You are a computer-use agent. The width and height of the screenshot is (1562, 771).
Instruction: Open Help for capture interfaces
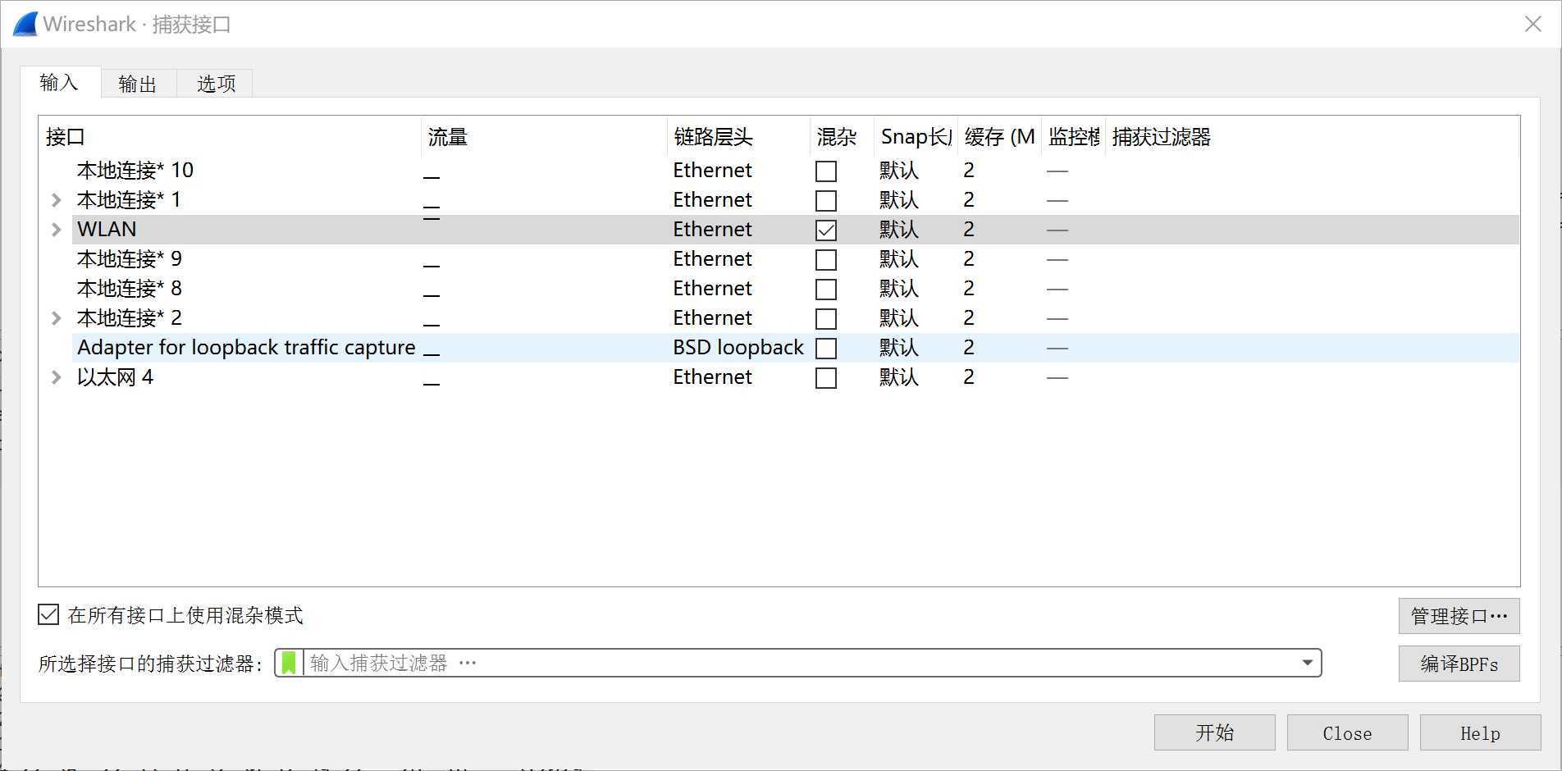[x=1479, y=732]
